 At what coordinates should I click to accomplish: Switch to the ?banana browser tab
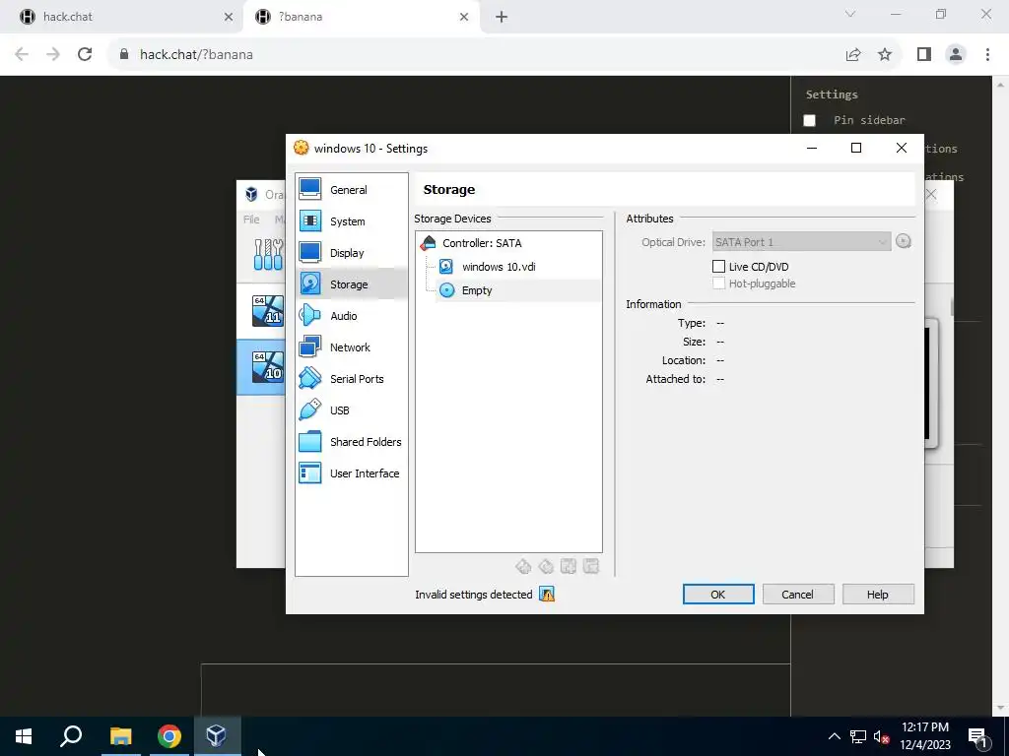pyautogui.click(x=361, y=17)
